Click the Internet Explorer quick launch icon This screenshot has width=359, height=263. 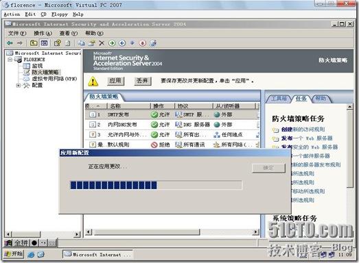click(31, 255)
